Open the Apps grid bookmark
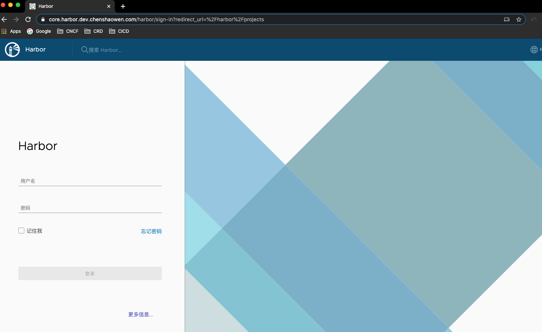Screen dimensions: 542x332 11,31
